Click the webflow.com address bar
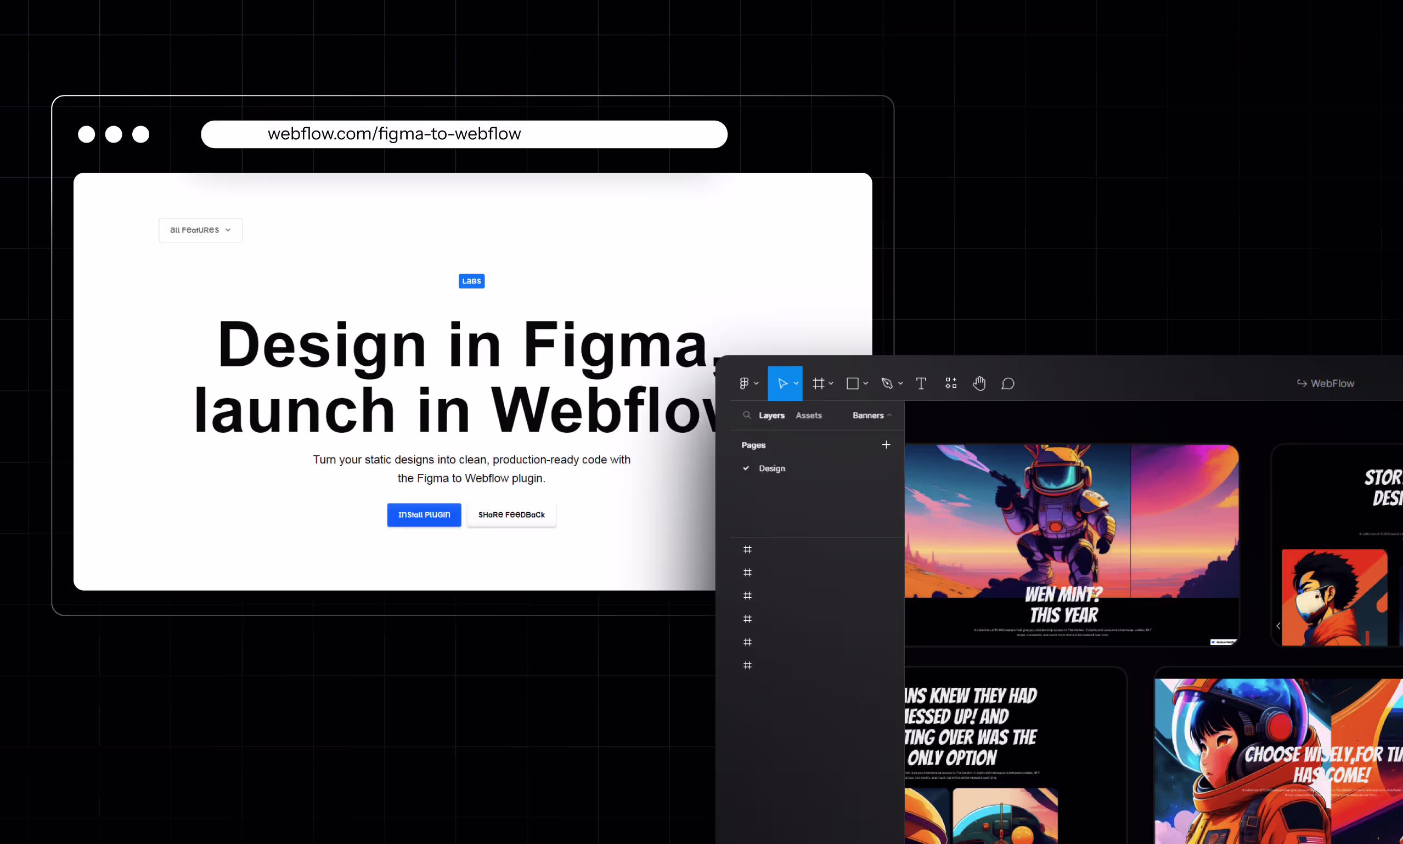1403x844 pixels. tap(464, 134)
